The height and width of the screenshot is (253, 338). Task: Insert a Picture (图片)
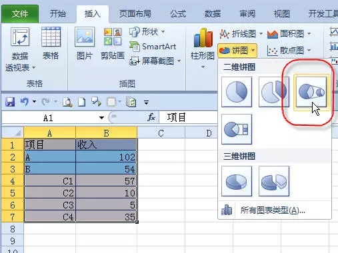[85, 44]
